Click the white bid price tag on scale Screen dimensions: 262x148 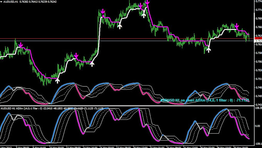coord(258,41)
